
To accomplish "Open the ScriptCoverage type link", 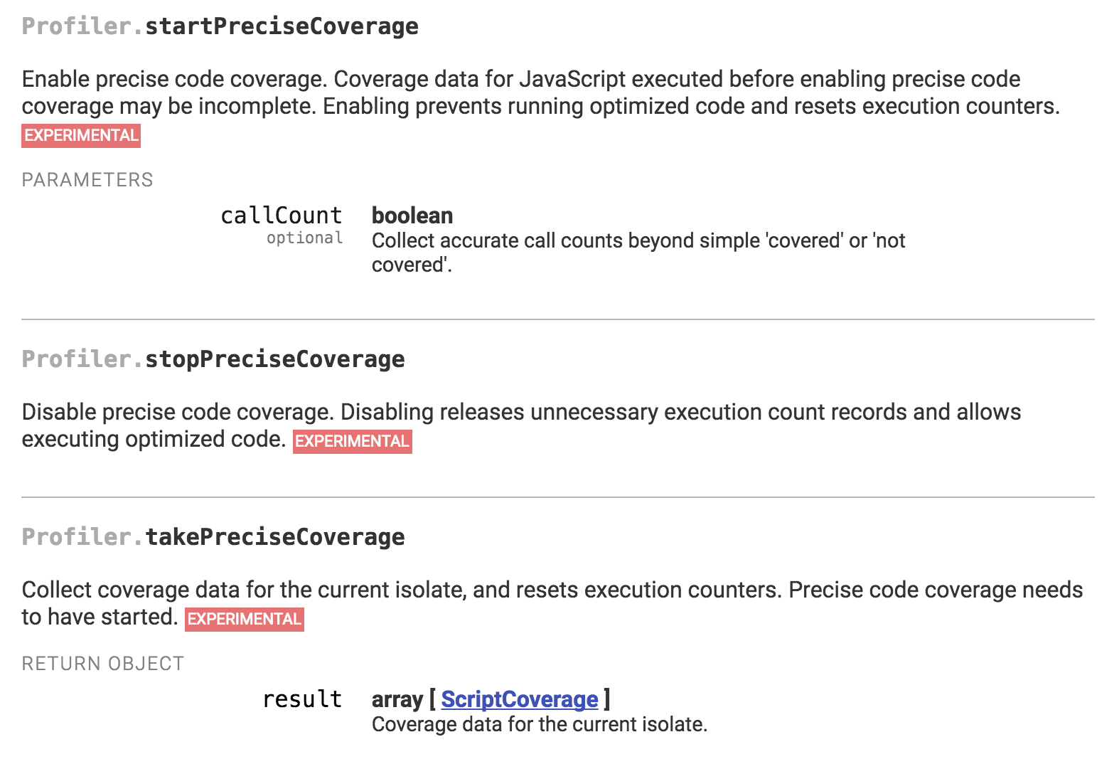I will coord(520,699).
